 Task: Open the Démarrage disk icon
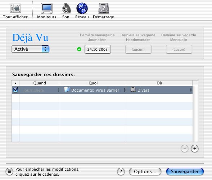[x=104, y=8]
